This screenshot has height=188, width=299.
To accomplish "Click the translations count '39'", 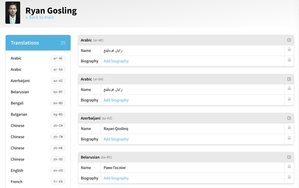I will [63, 43].
